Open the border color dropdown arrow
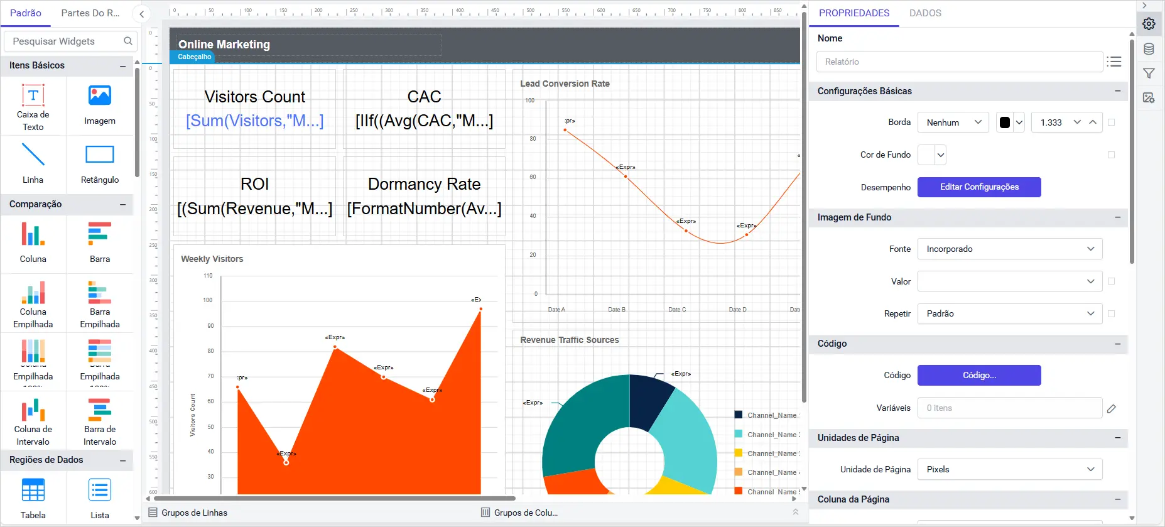This screenshot has width=1165, height=527. [x=1019, y=122]
